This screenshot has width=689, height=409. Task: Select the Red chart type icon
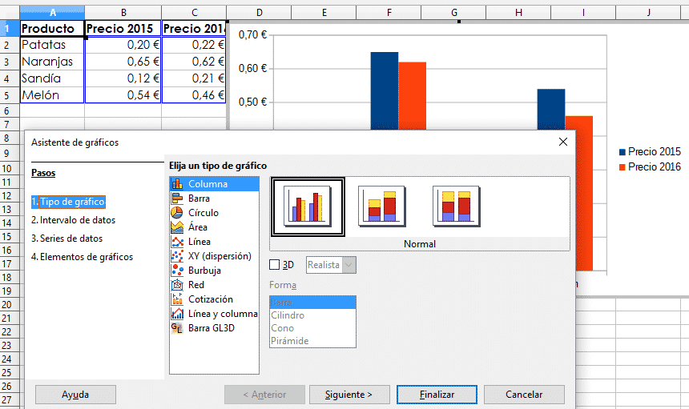[x=177, y=285]
